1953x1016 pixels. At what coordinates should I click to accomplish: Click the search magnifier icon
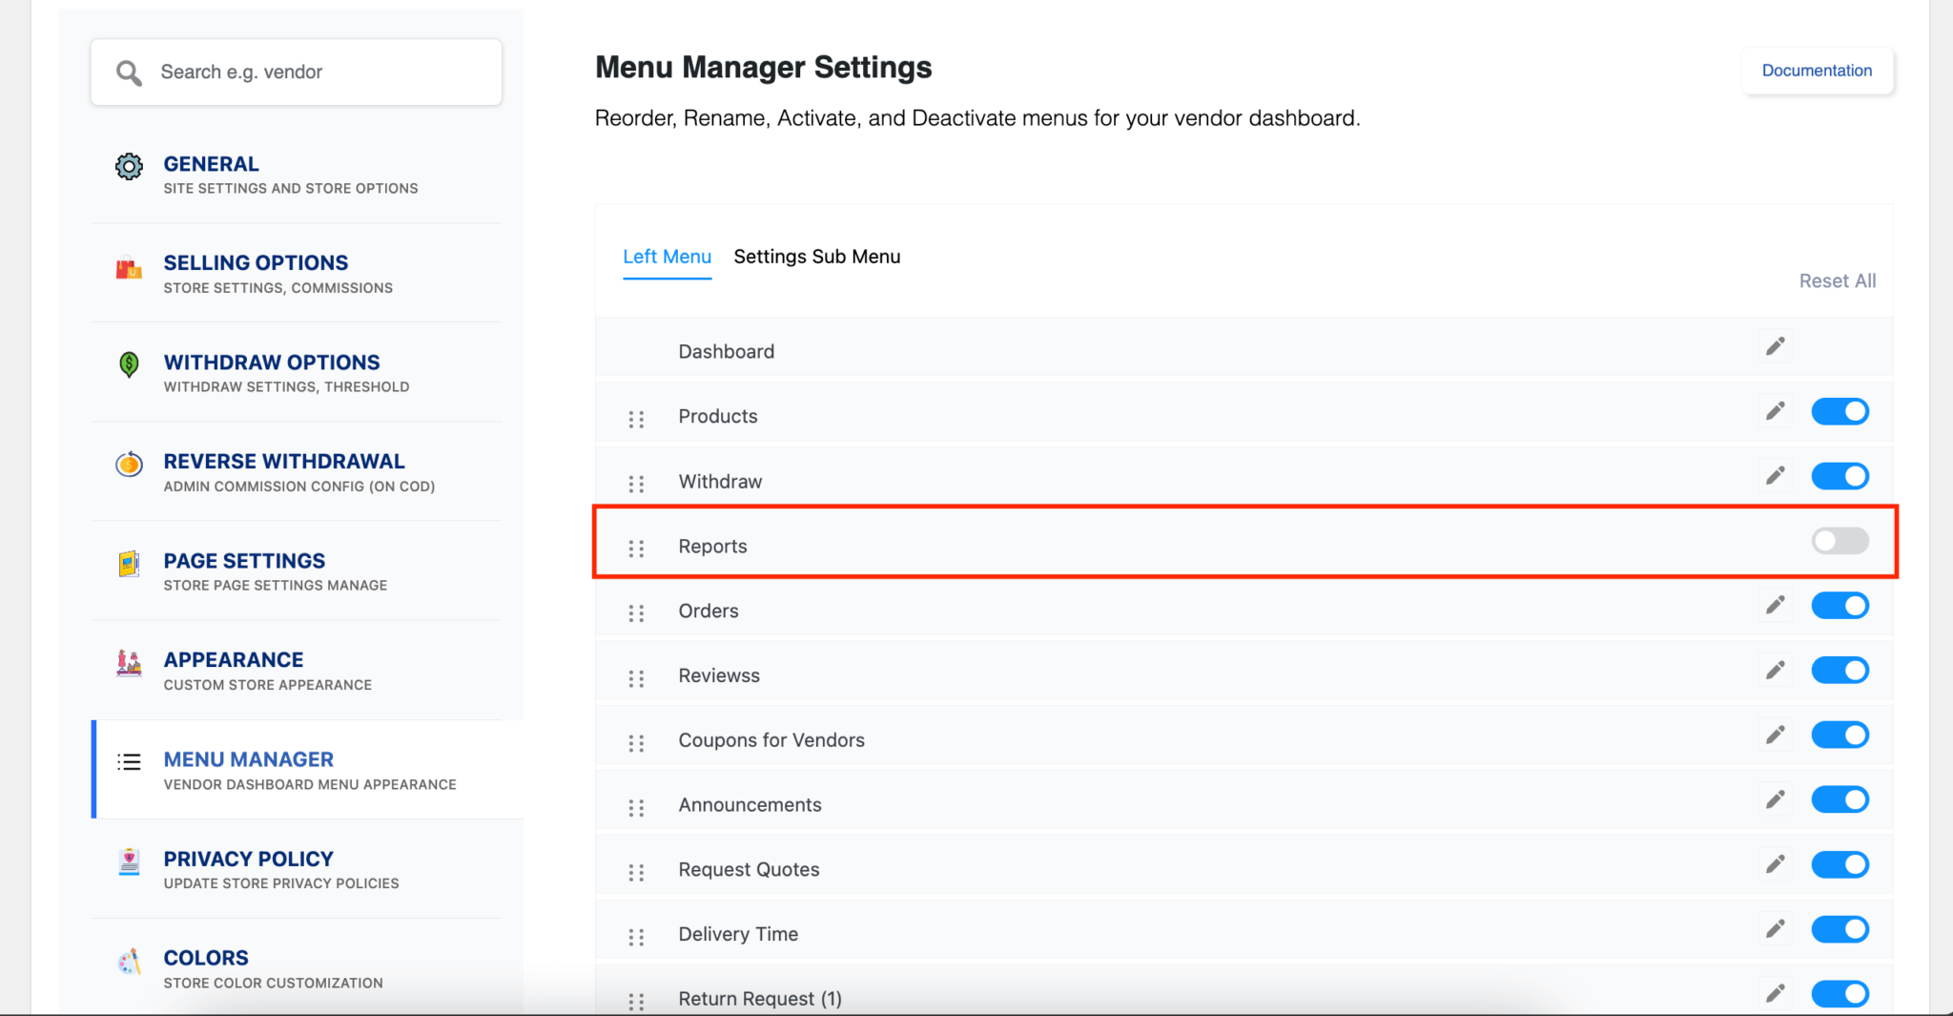click(x=130, y=72)
